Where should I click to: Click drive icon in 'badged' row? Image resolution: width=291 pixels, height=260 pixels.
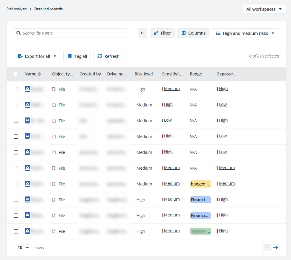point(27,184)
